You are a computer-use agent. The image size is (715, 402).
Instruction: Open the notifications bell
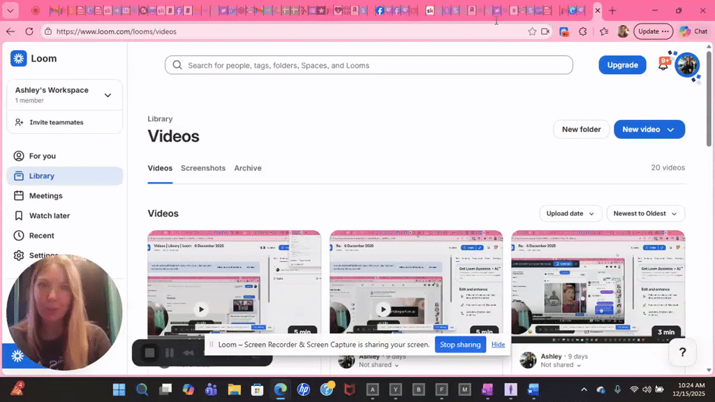(663, 65)
